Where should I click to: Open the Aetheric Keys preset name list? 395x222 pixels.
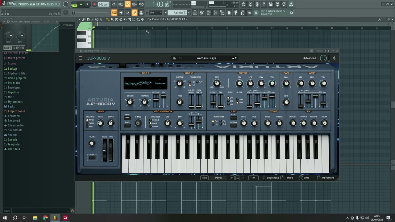[207, 58]
